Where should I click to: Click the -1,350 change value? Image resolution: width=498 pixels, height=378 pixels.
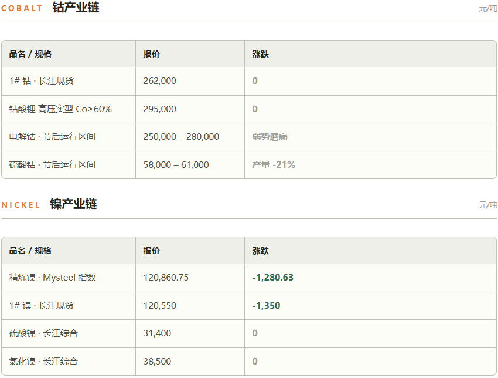[266, 306]
